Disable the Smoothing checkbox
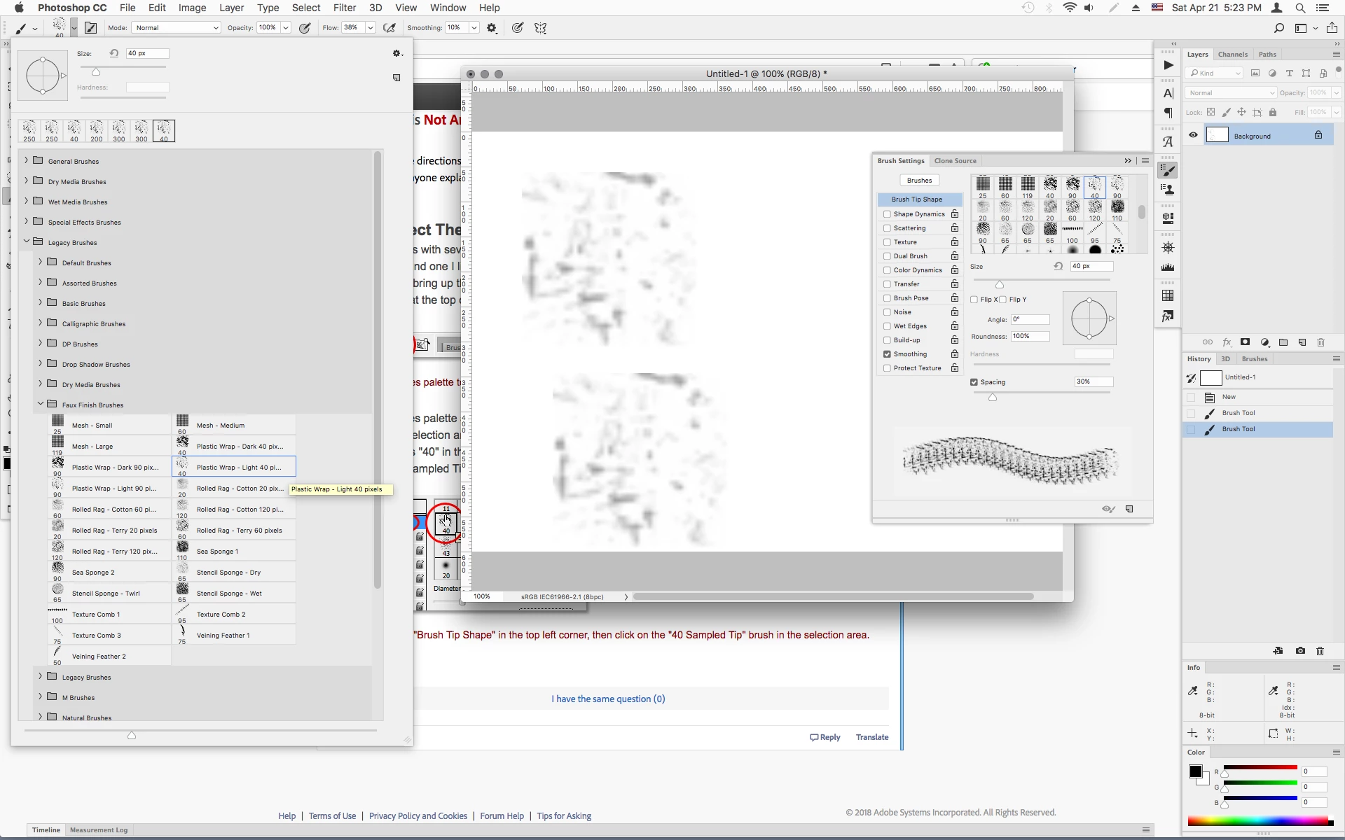 click(x=887, y=354)
